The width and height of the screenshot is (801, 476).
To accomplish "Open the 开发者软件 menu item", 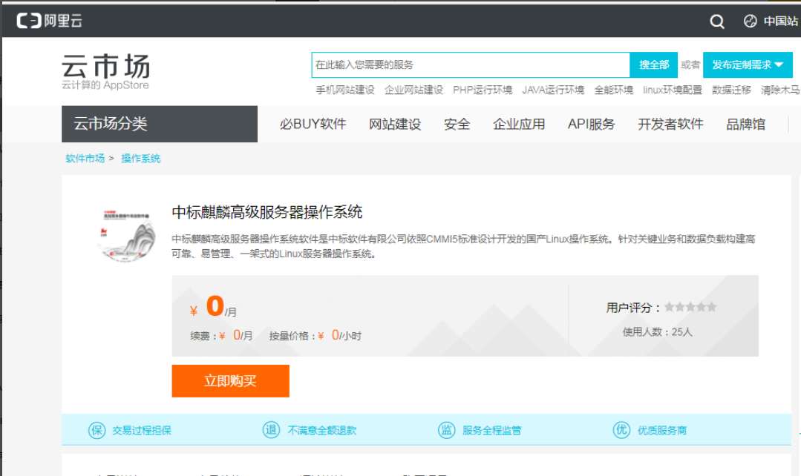I will [x=670, y=124].
